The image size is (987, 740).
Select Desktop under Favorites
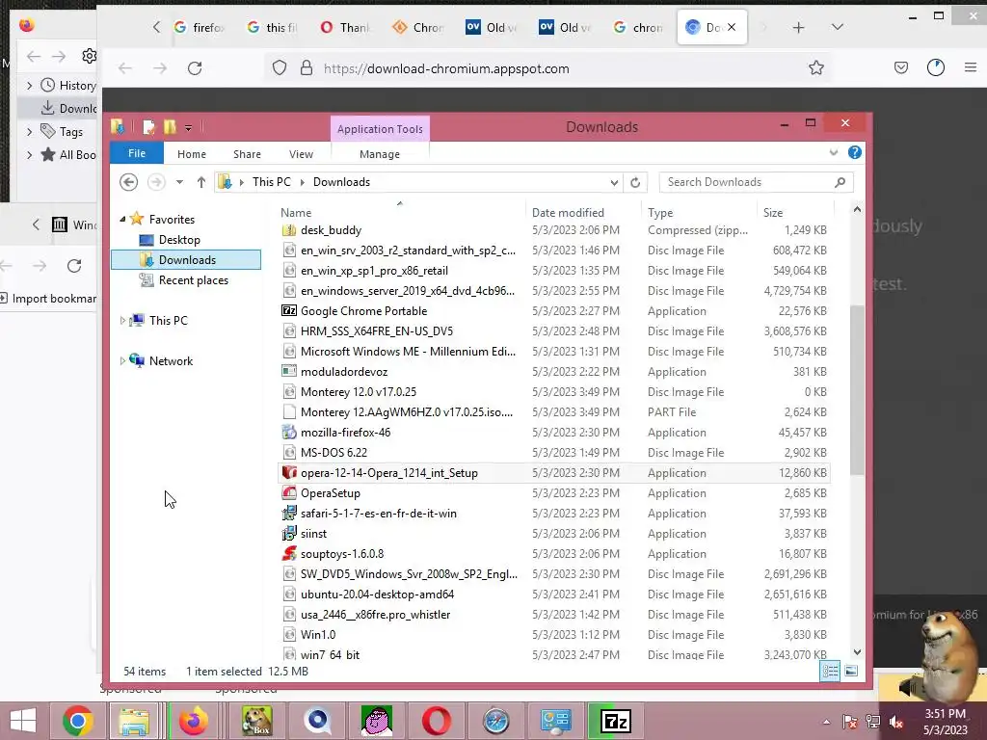pos(179,240)
